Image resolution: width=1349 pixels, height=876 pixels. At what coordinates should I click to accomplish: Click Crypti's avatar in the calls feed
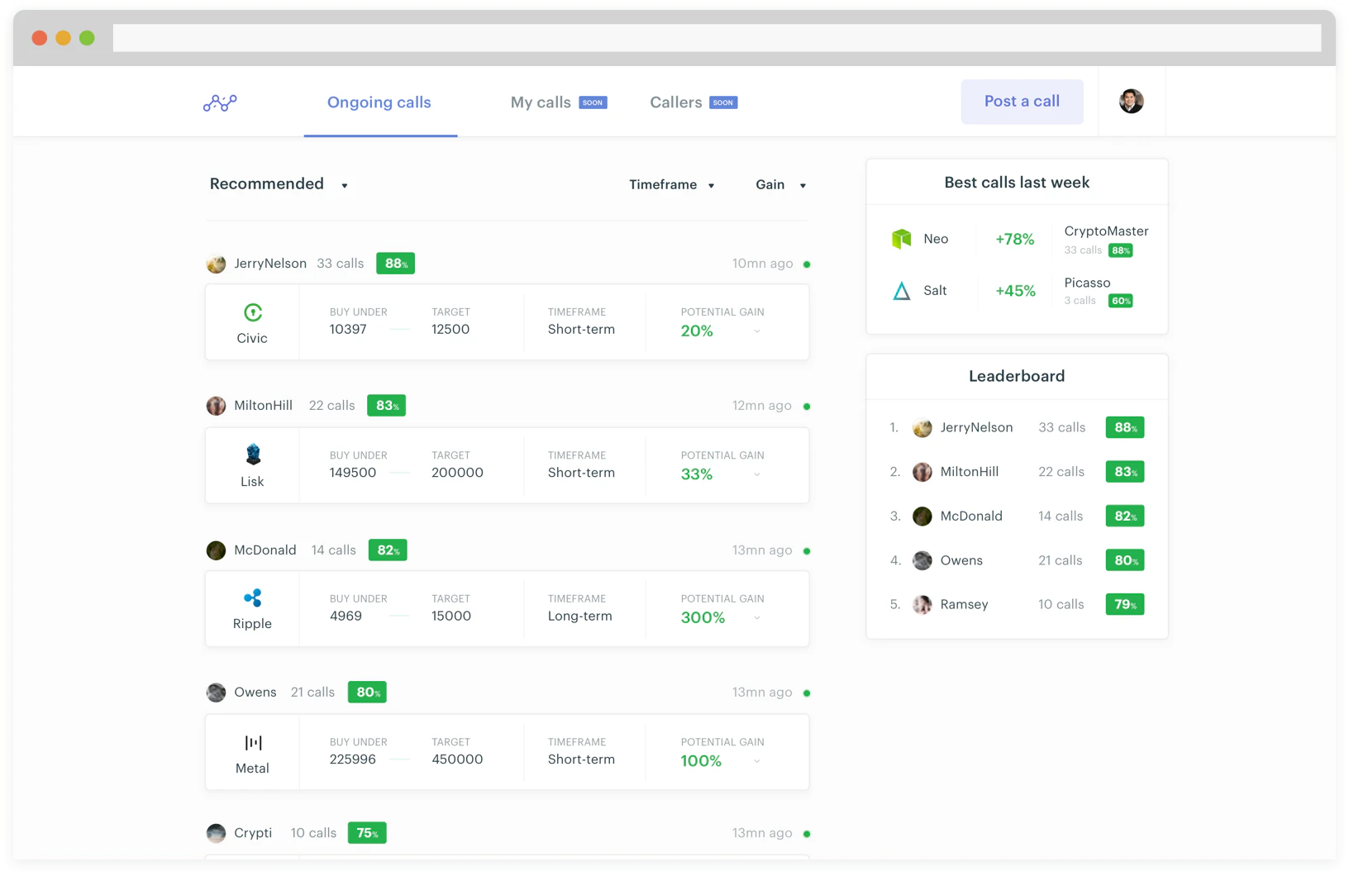pos(216,833)
